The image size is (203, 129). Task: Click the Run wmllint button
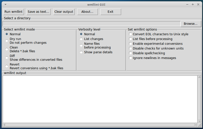[13, 12]
